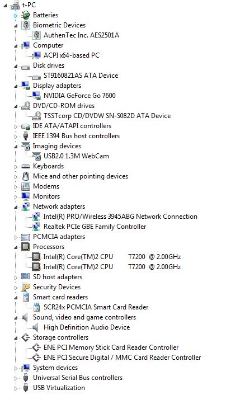The height and width of the screenshot is (404, 245).
Task: Click the Keyboards category icon
Action: coord(26,166)
